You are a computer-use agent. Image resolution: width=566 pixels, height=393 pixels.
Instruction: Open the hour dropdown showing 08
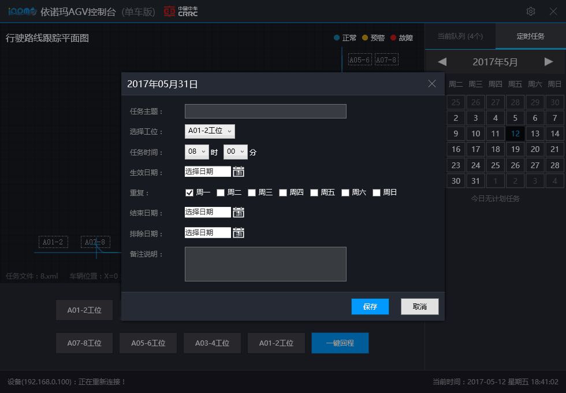196,152
